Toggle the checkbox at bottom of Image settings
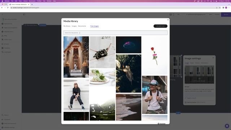The image size is (231, 130). pyautogui.click(x=186, y=102)
